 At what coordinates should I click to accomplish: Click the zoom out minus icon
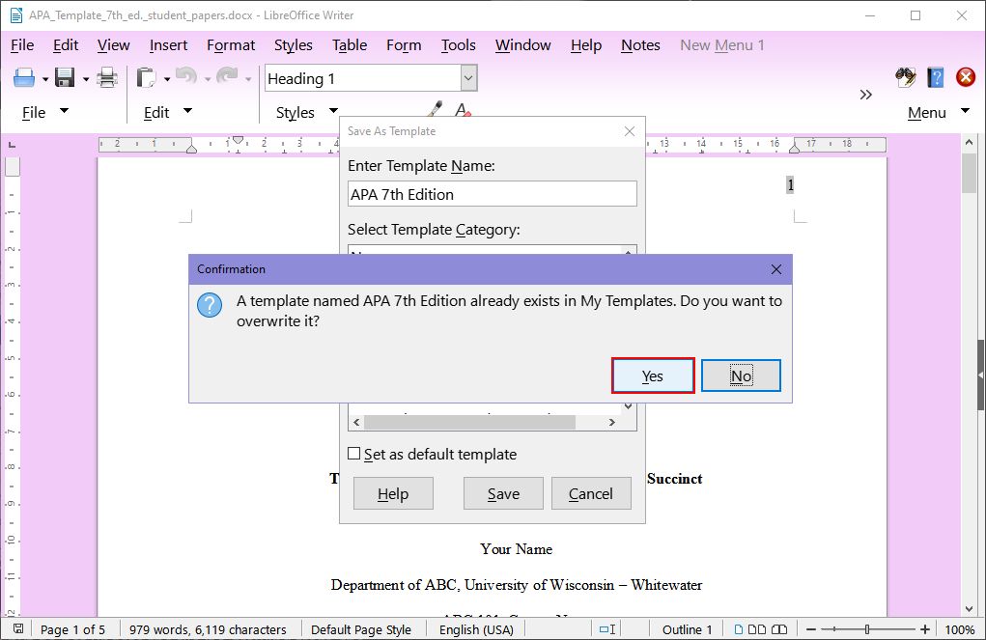[x=811, y=629]
